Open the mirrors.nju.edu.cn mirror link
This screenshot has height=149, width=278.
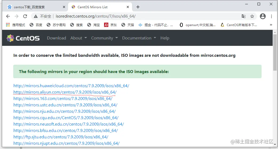[64, 111]
